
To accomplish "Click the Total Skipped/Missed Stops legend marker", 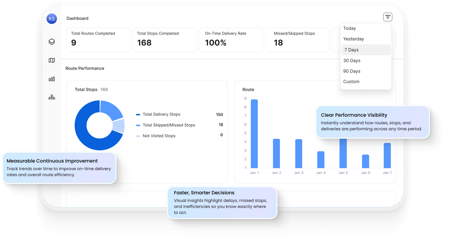I will point(138,125).
